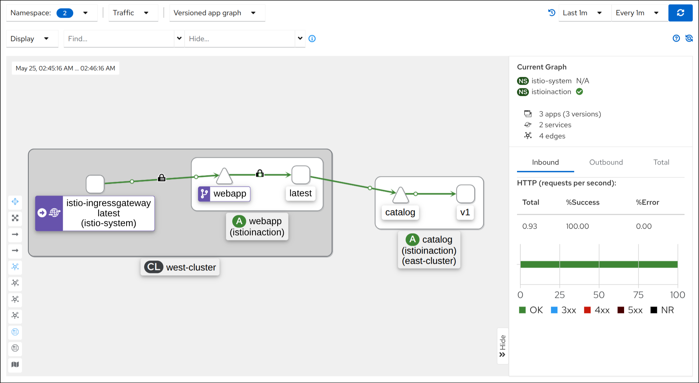Click the webapp (istioinaction) app box label
This screenshot has height=383, width=699.
(257, 227)
